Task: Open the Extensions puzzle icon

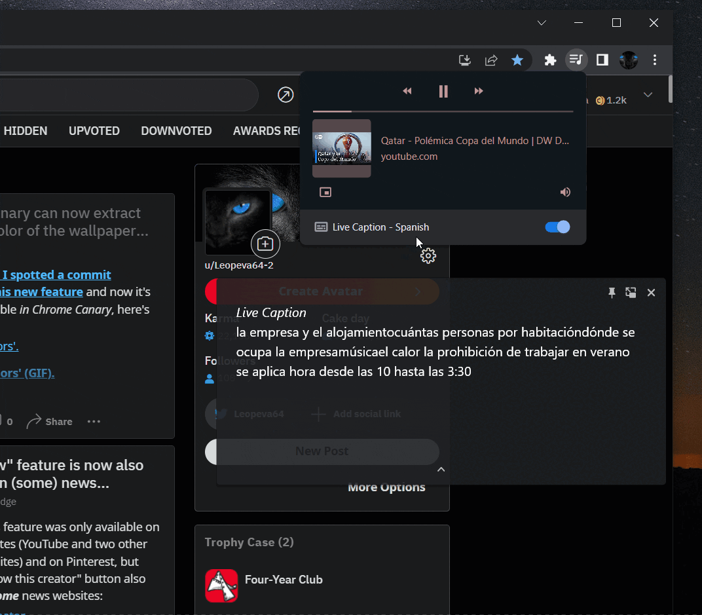Action: 550,60
